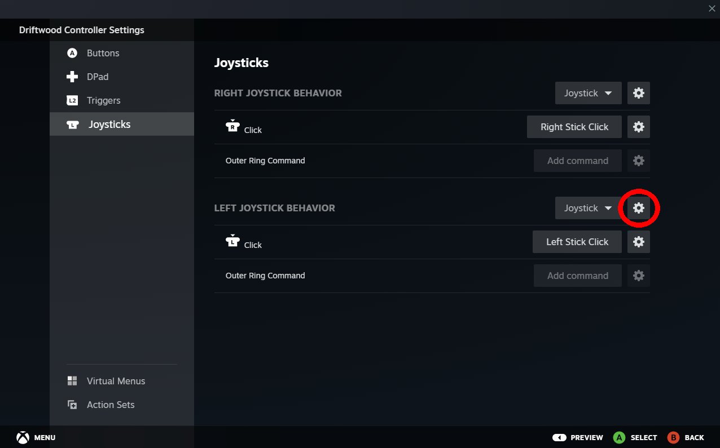The height and width of the screenshot is (448, 720).
Task: Click LEFT JOYSTICK BEHAVIOR heading text
Action: pyautogui.click(x=275, y=208)
